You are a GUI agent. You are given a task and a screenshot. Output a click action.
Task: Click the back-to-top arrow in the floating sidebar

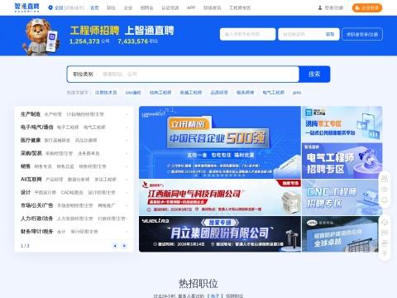point(385,253)
